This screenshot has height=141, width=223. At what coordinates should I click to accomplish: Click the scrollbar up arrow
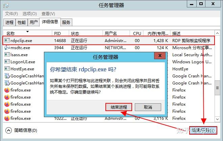pos(217,33)
